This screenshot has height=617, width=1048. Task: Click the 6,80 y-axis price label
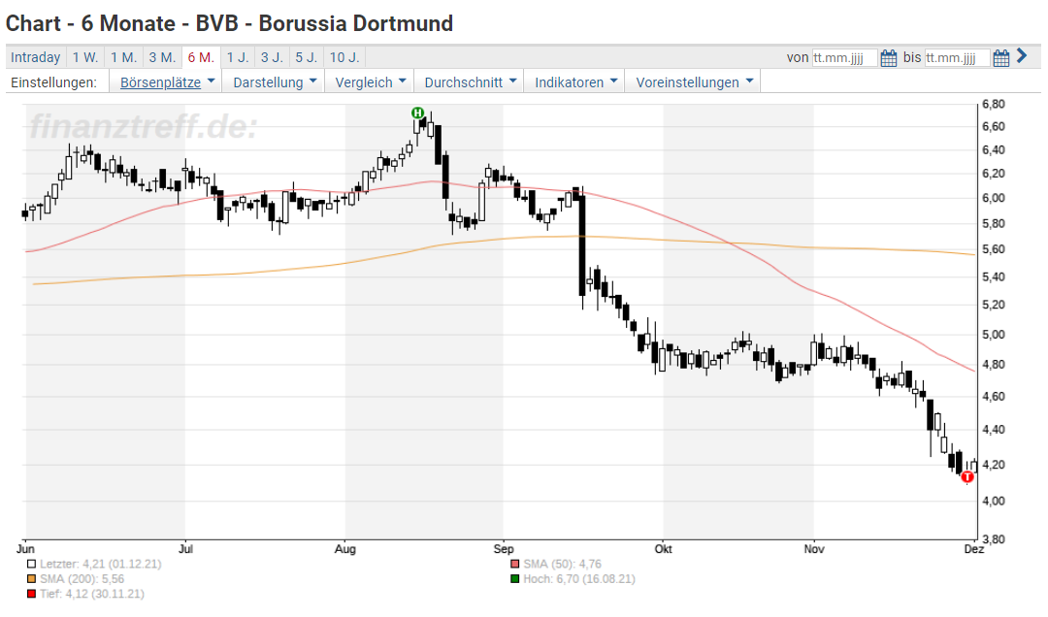coord(994,104)
